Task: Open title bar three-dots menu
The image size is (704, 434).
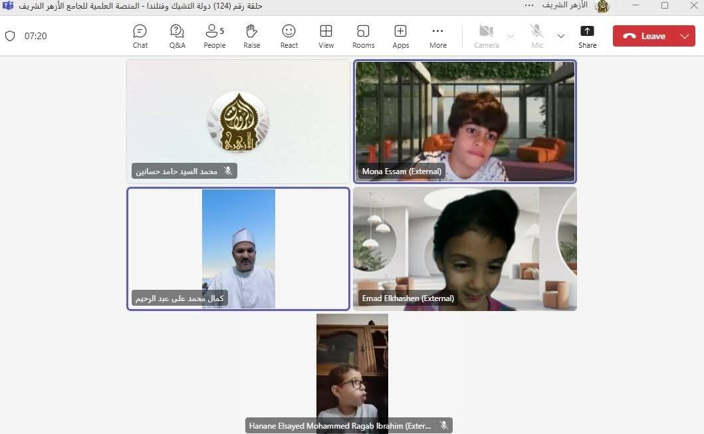Action: click(x=529, y=5)
